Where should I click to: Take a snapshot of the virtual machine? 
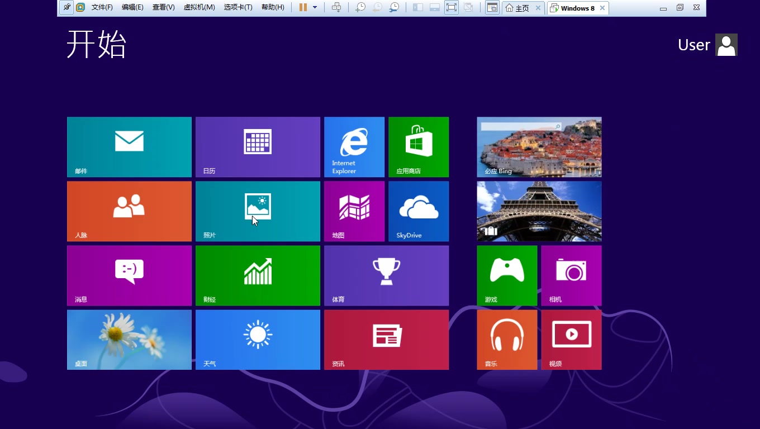click(360, 7)
